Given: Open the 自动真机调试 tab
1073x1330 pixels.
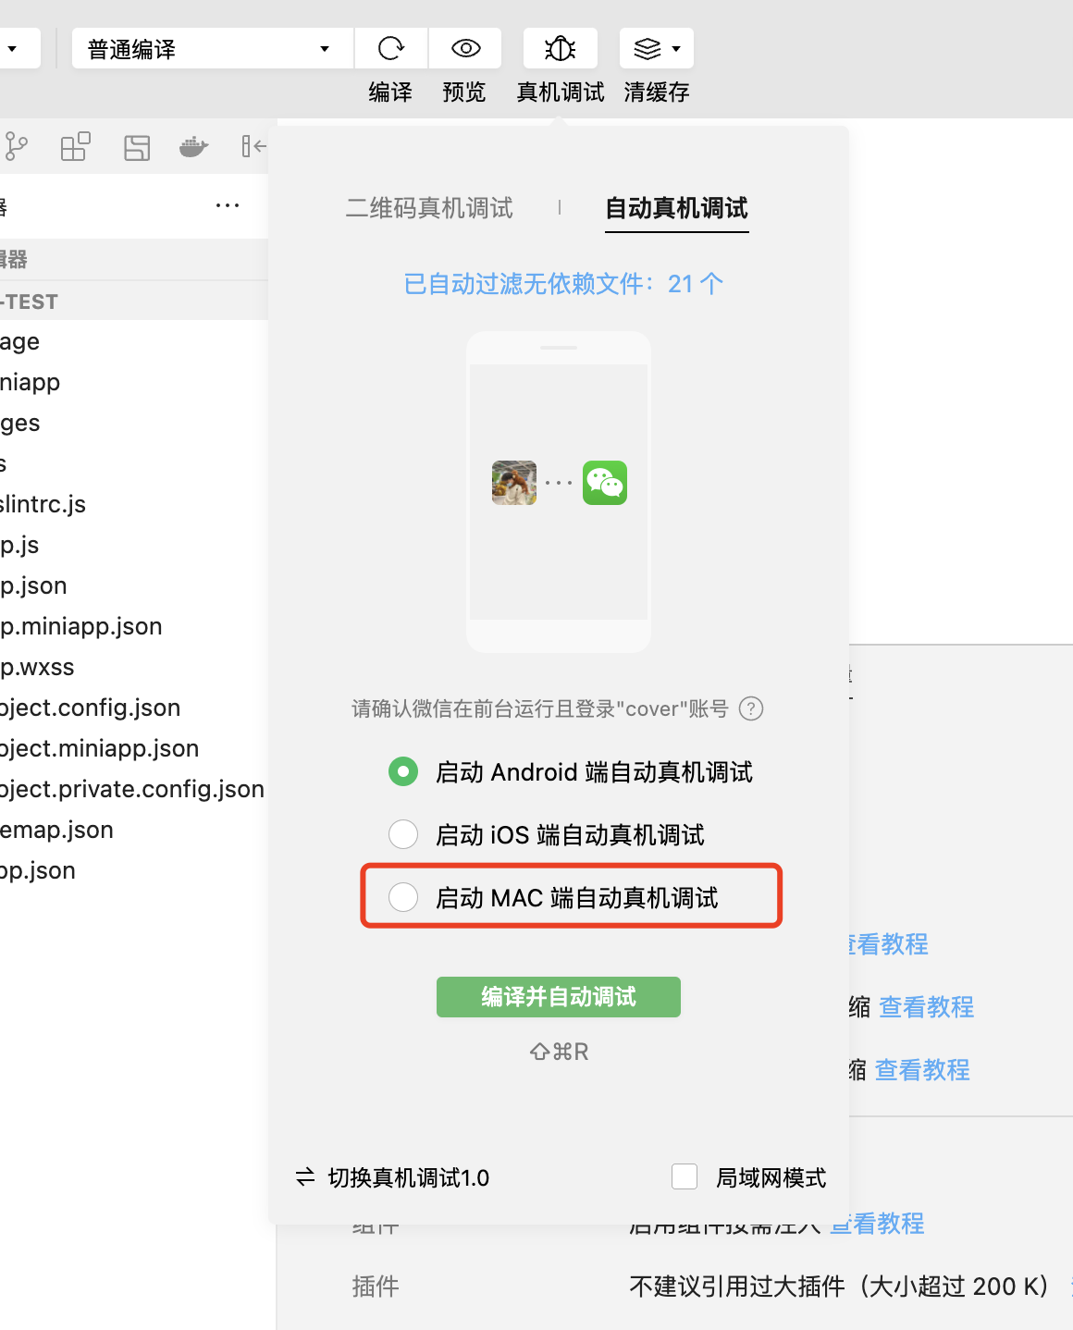Looking at the screenshot, I should click(x=676, y=210).
